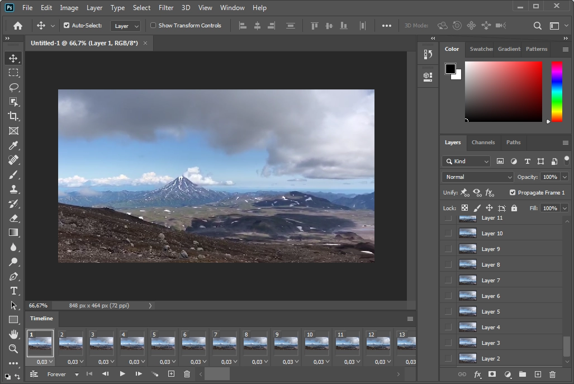Select the Crop tool
This screenshot has width=574, height=384.
coord(13,116)
